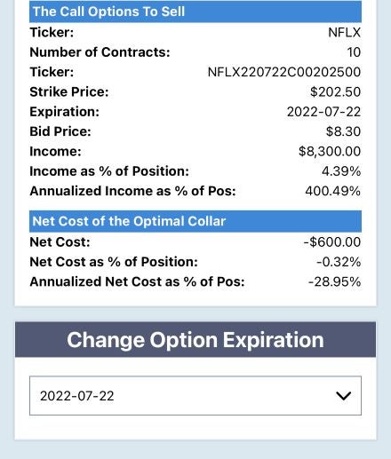
Task: Click the Strike Price label
Action: [69, 91]
